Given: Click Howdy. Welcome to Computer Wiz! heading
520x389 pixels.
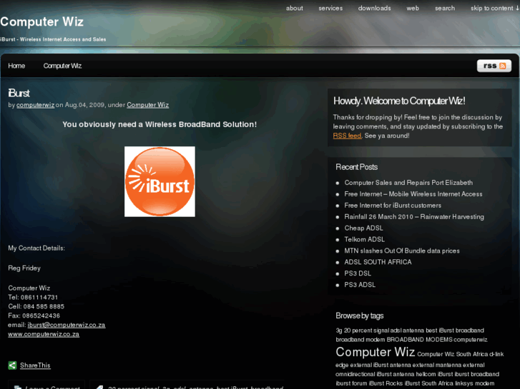Looking at the screenshot, I should 399,101.
